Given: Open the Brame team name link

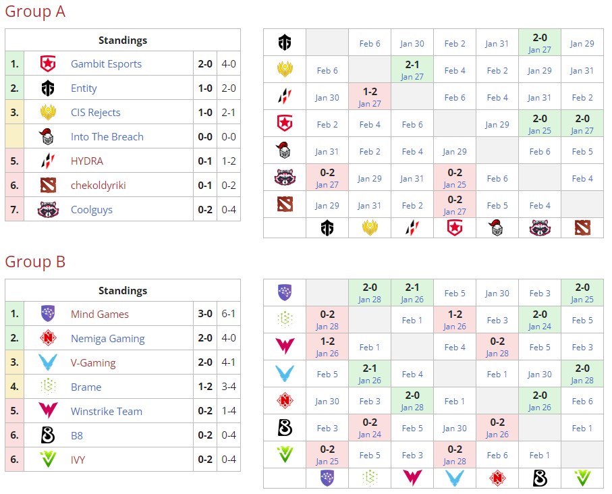Looking at the screenshot, I should [x=86, y=387].
